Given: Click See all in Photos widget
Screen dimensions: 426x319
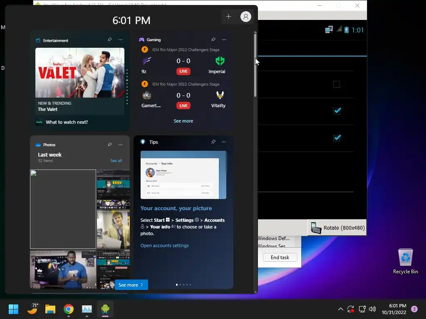Looking at the screenshot, I should 116,161.
